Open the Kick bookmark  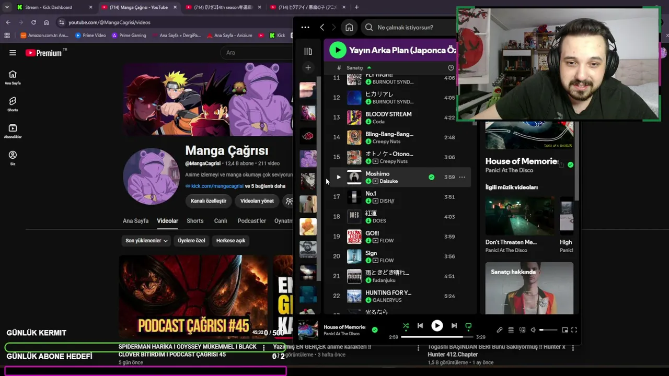point(278,36)
